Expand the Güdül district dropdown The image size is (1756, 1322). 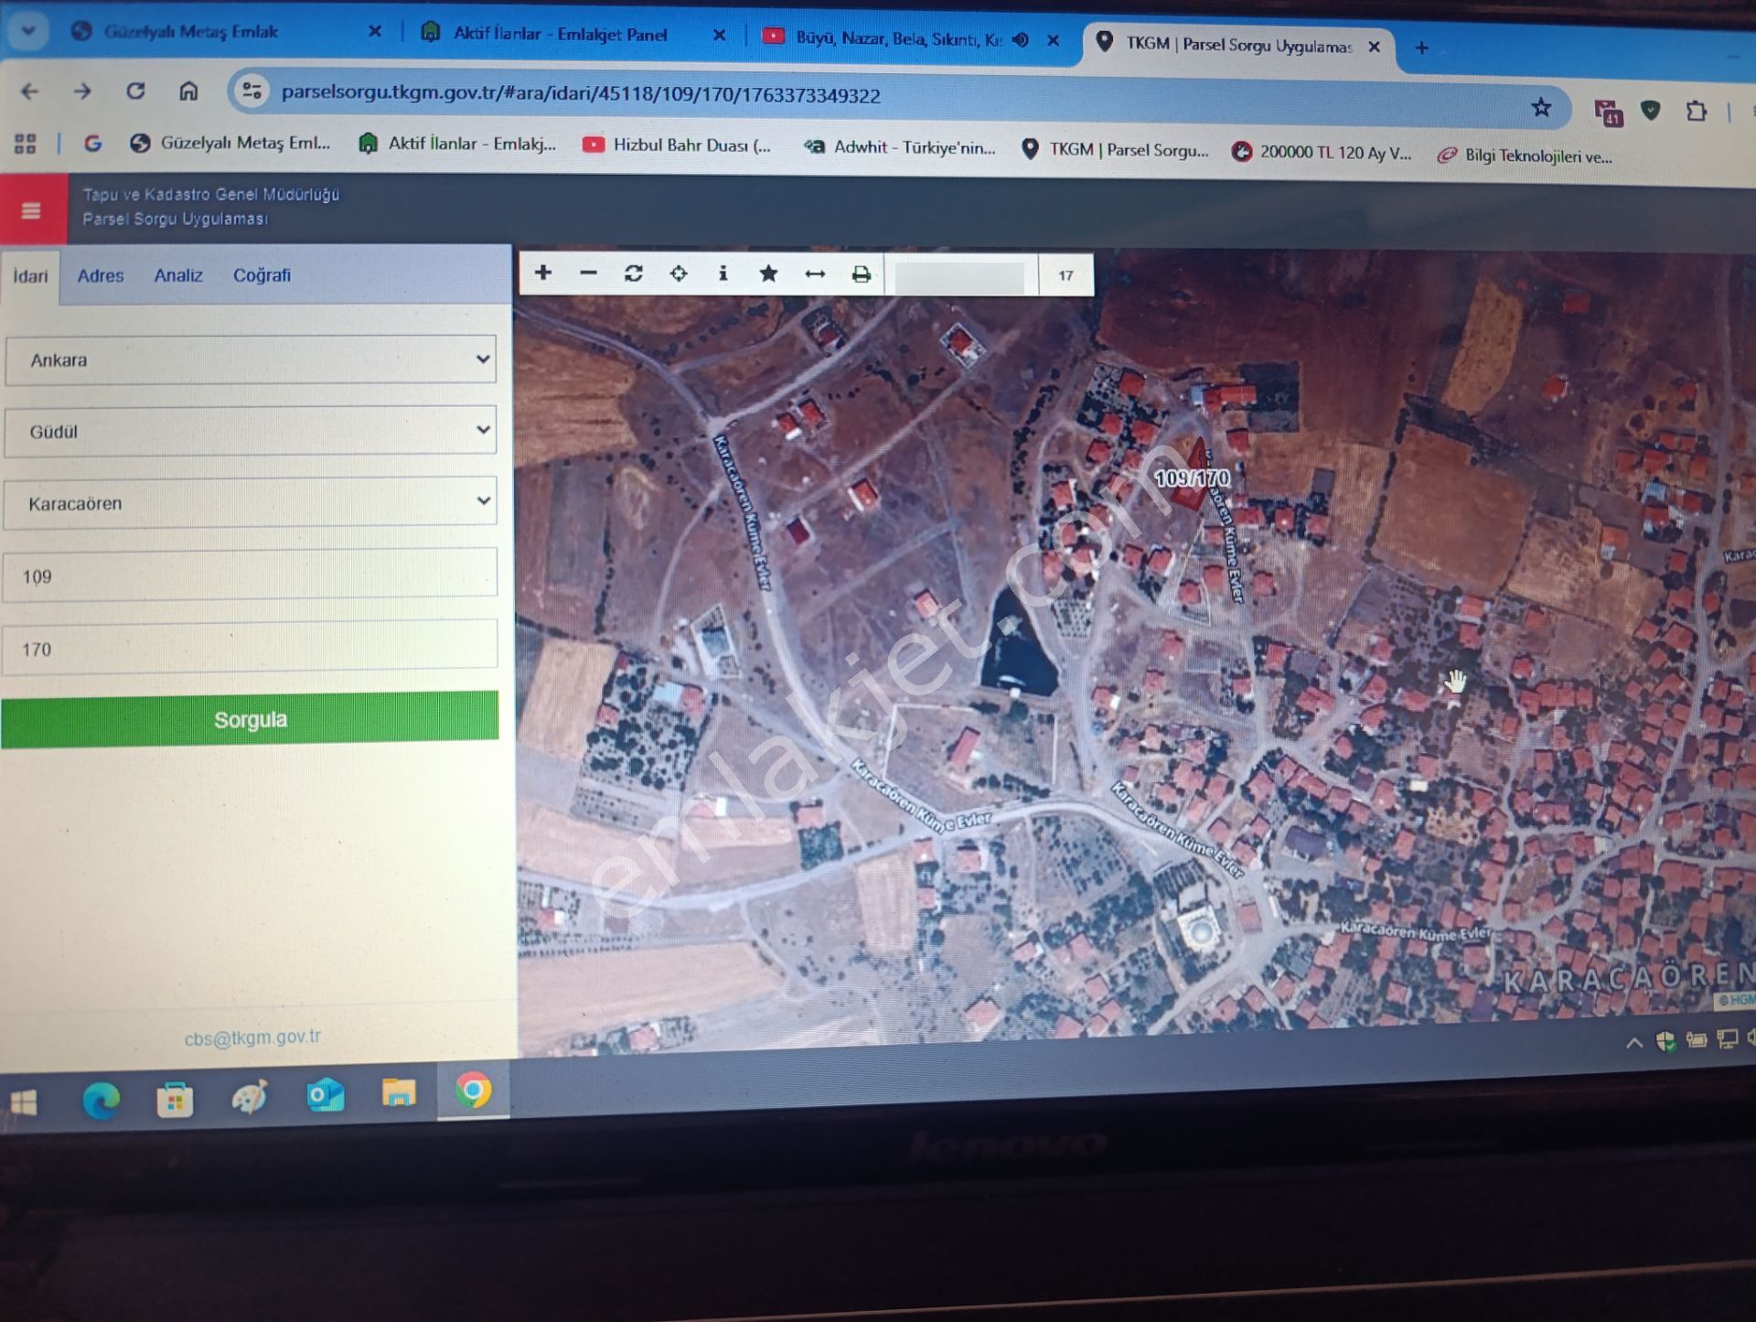(250, 431)
